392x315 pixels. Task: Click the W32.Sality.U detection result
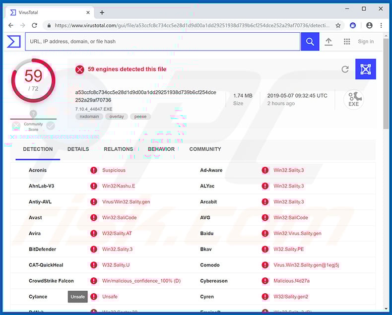pos(116,265)
